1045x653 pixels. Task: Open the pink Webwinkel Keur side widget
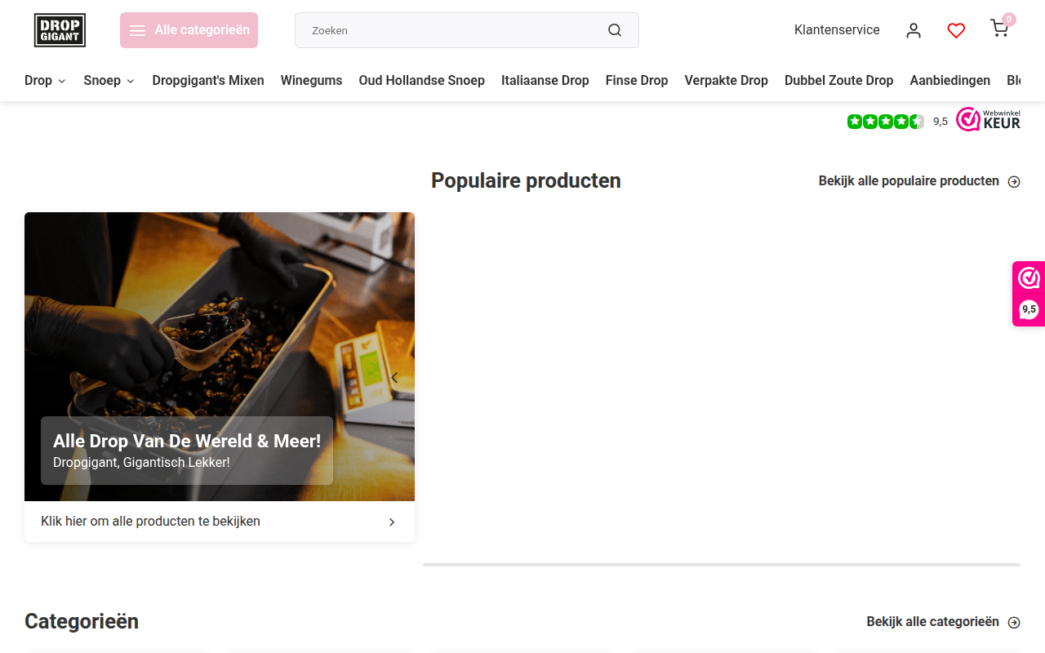[x=1029, y=294]
